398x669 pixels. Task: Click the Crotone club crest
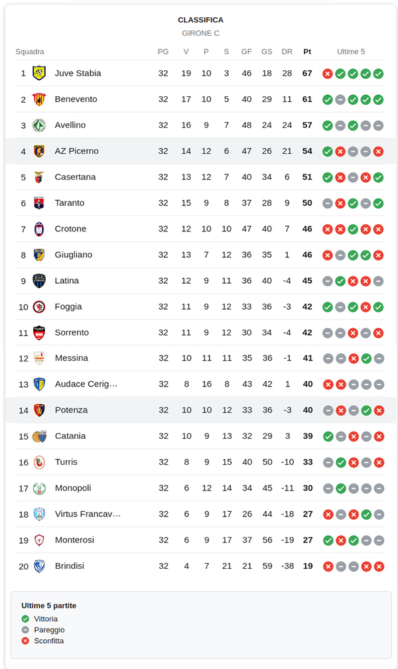pos(39,229)
